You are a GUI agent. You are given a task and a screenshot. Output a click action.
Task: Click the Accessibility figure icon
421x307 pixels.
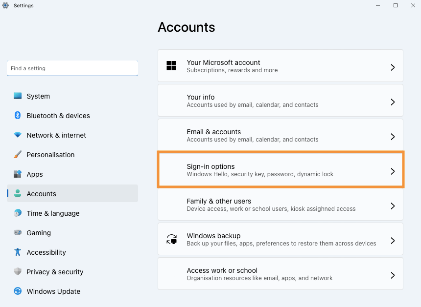tap(18, 252)
